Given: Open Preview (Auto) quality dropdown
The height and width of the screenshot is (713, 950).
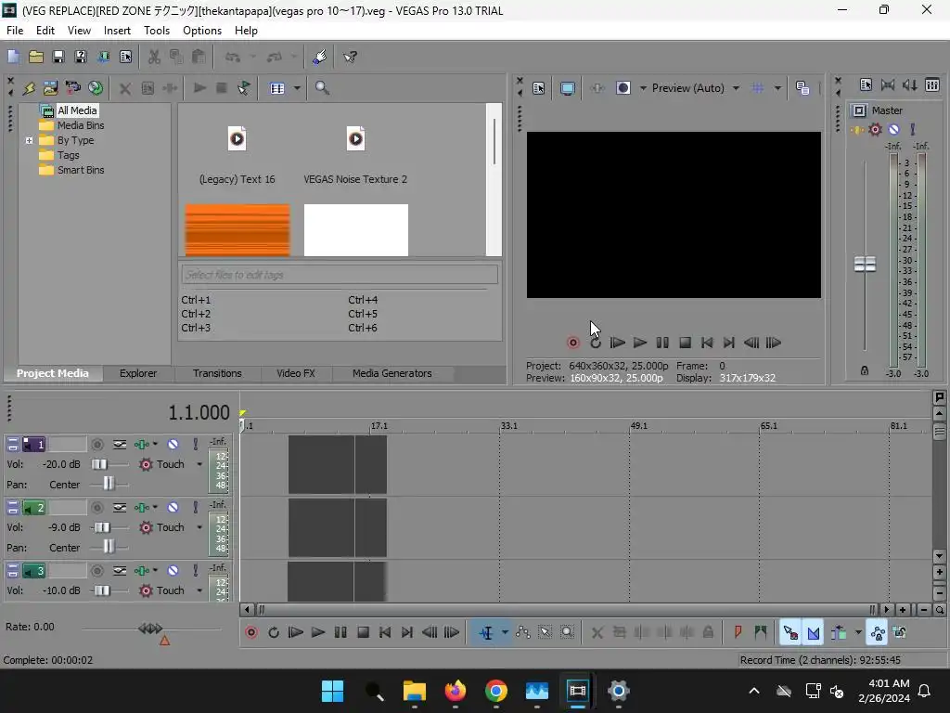Looking at the screenshot, I should (x=736, y=88).
